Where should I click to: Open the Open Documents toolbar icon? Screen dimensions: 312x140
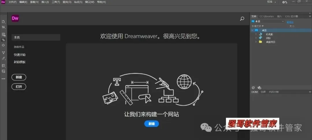pos(3,21)
